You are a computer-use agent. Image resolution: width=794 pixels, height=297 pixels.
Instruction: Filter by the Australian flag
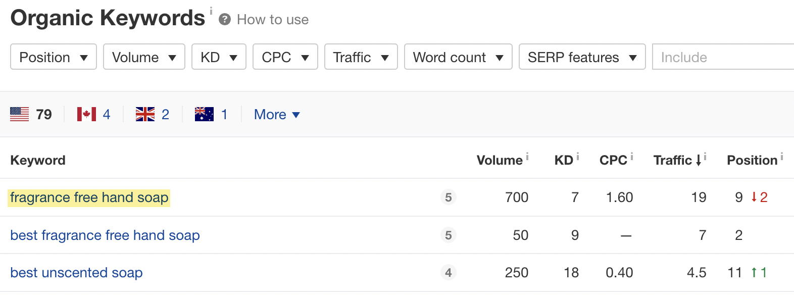203,114
